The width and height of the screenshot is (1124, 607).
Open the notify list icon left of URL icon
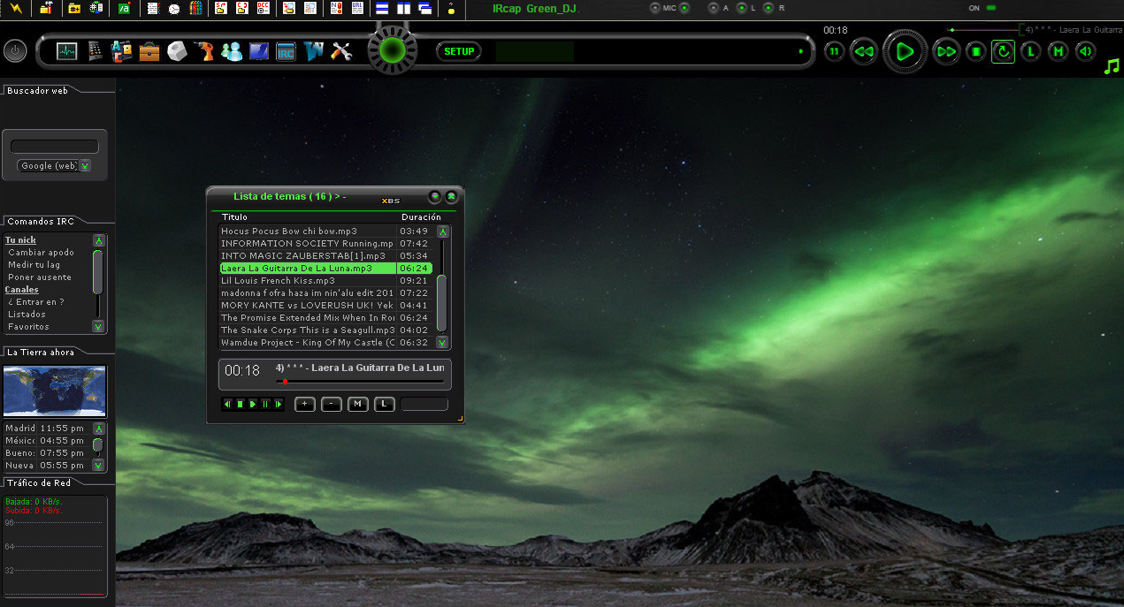click(x=335, y=8)
